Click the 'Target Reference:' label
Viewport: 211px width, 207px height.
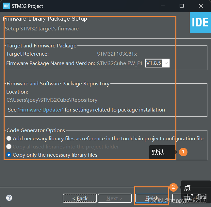[x=27, y=54]
